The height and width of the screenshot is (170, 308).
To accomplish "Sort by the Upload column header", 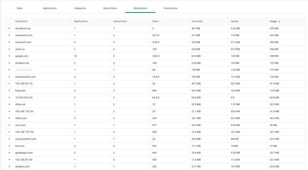I will point(234,21).
